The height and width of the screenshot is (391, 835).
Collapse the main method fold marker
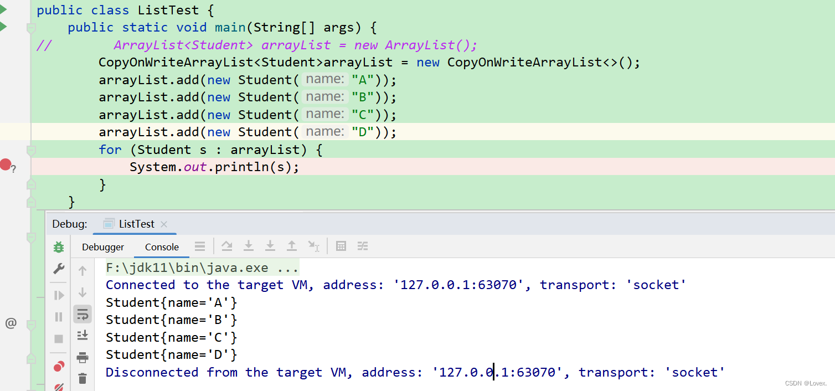tap(32, 28)
